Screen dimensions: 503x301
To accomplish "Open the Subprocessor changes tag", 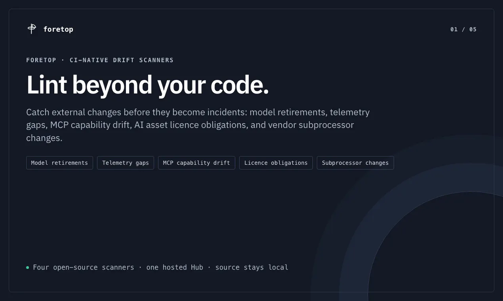I will pos(355,163).
